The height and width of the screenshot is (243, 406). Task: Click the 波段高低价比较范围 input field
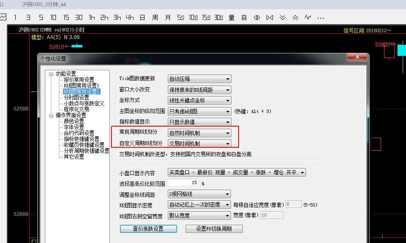184,183
